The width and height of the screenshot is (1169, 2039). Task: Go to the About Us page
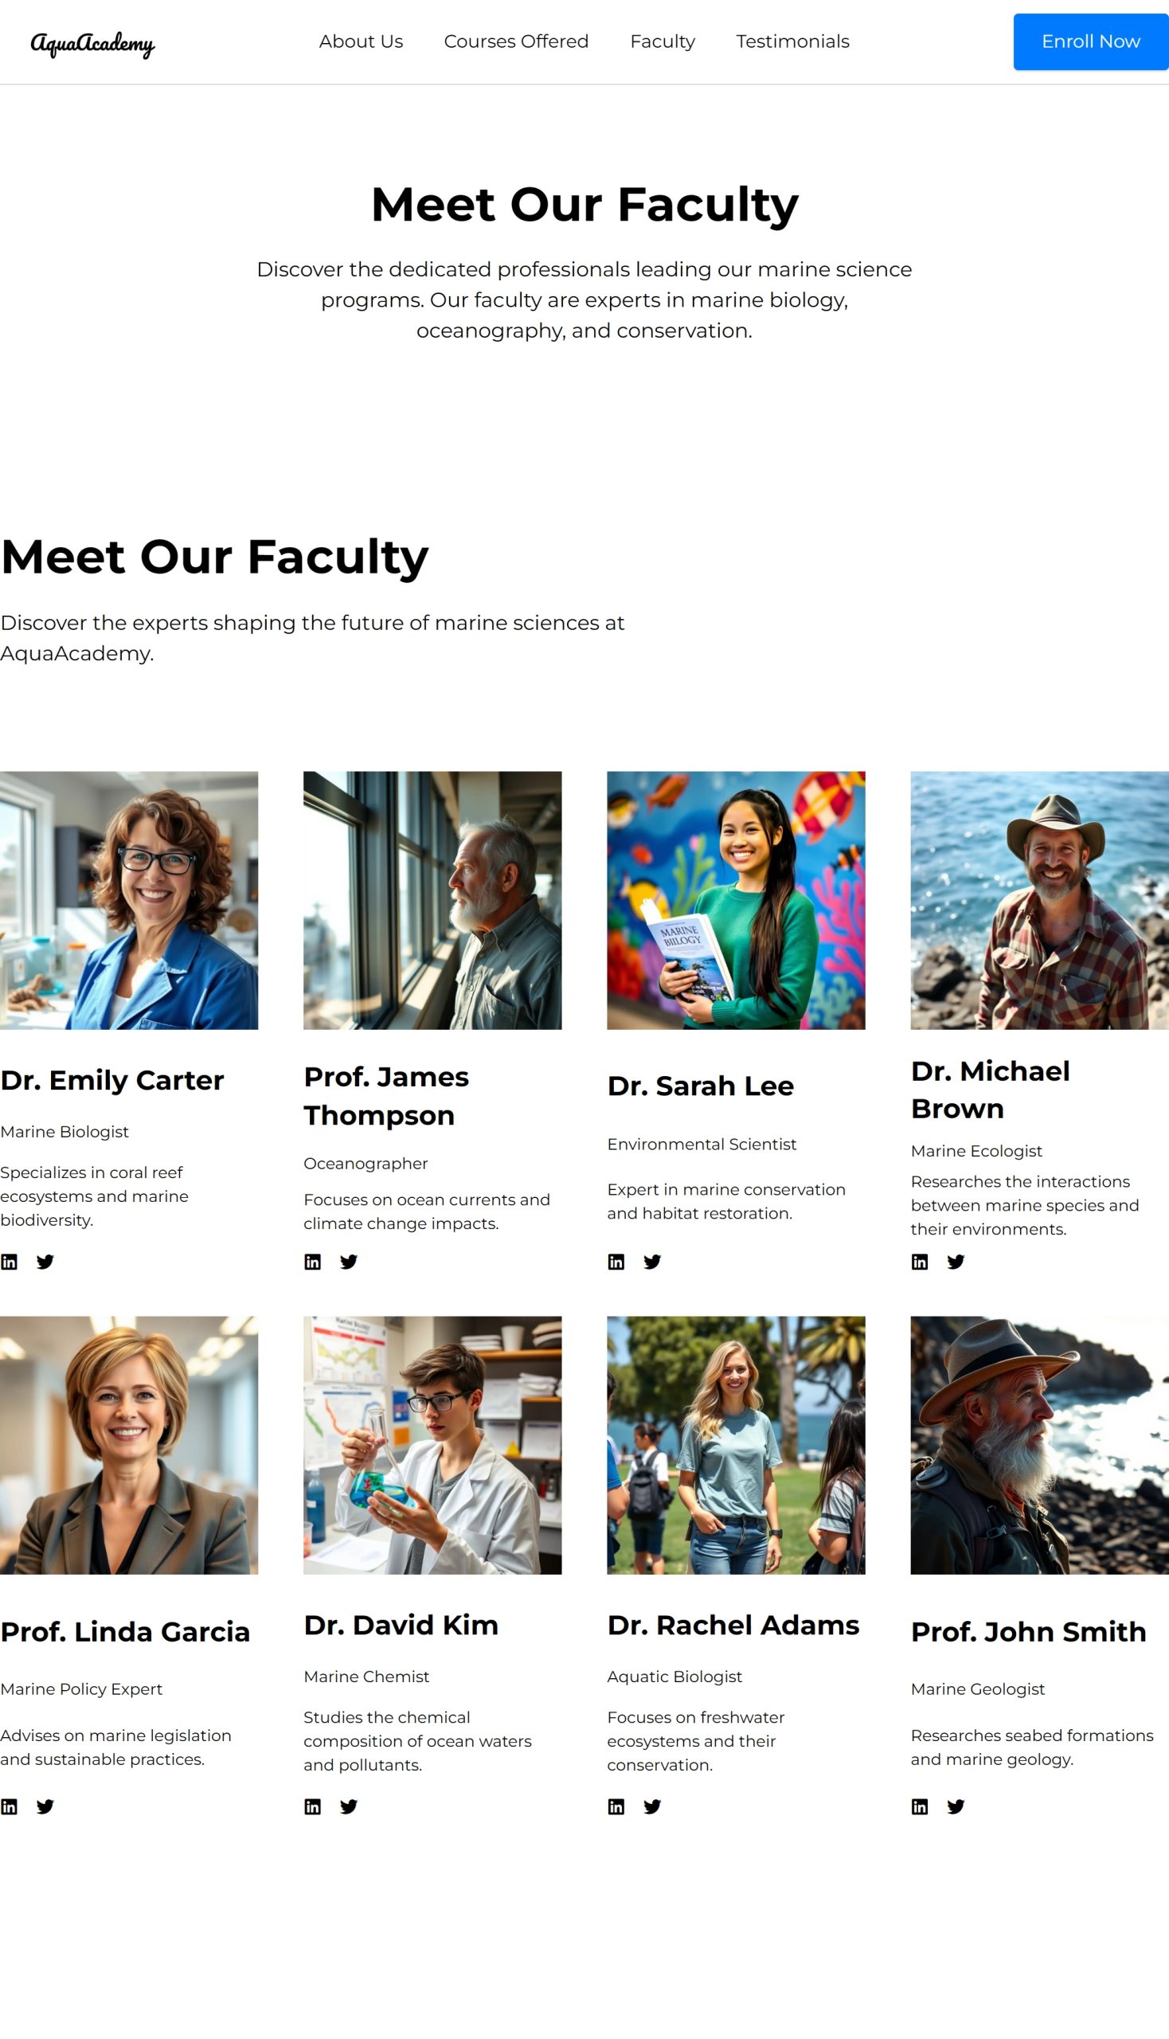point(361,41)
